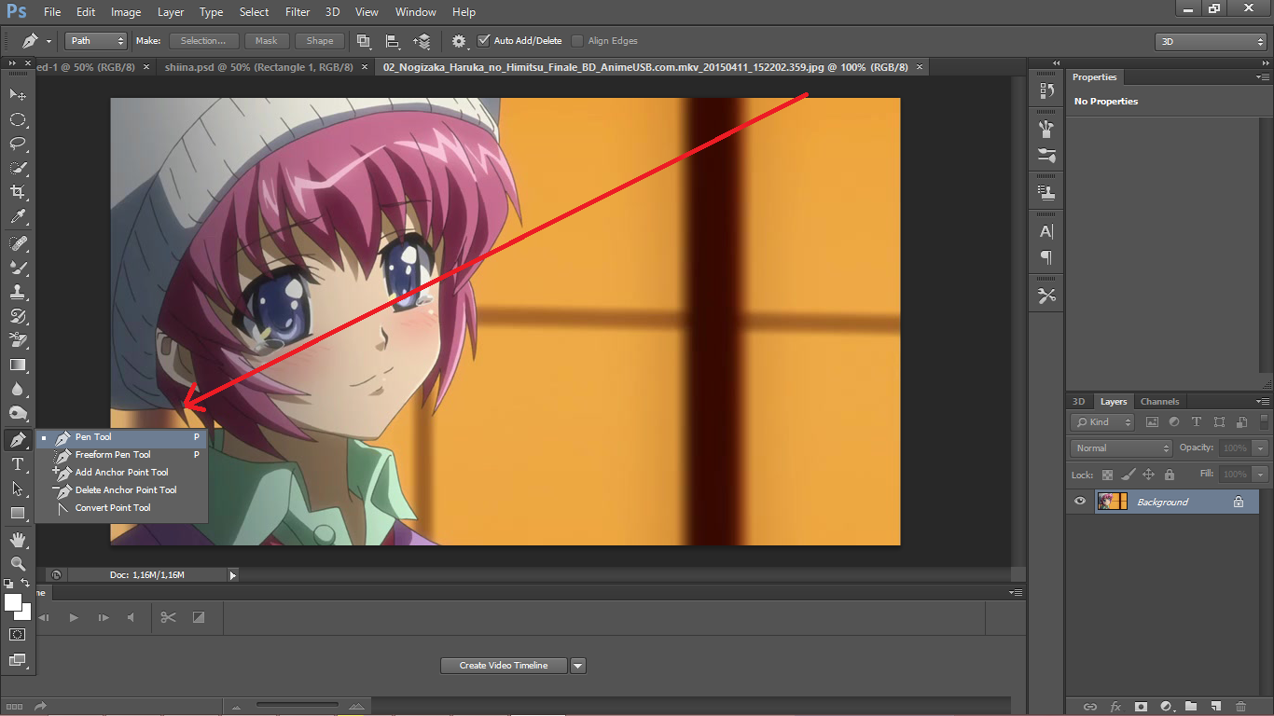Open the Normal blend mode dropdown
The width and height of the screenshot is (1274, 716).
[1120, 448]
